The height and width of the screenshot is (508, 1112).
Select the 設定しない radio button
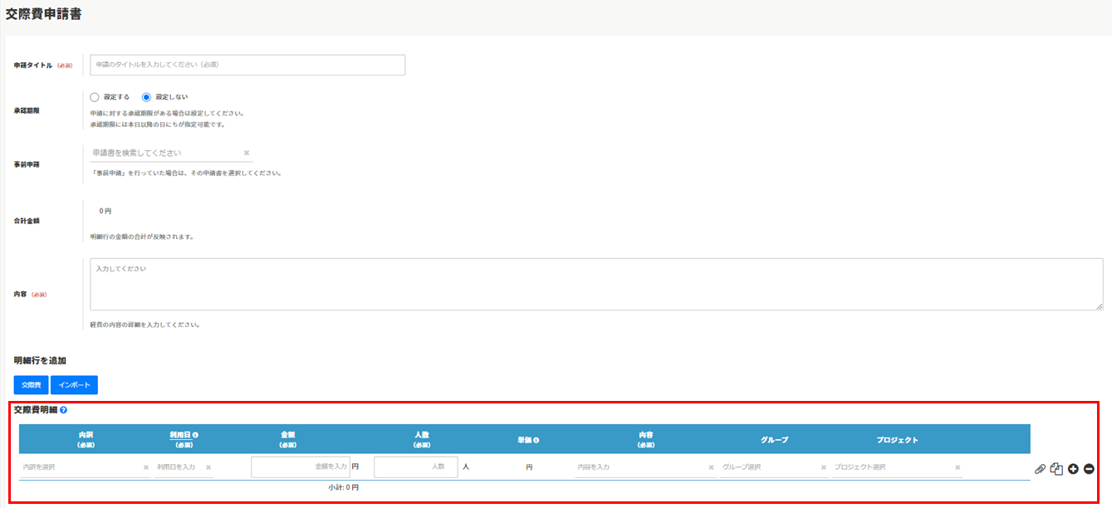point(146,97)
